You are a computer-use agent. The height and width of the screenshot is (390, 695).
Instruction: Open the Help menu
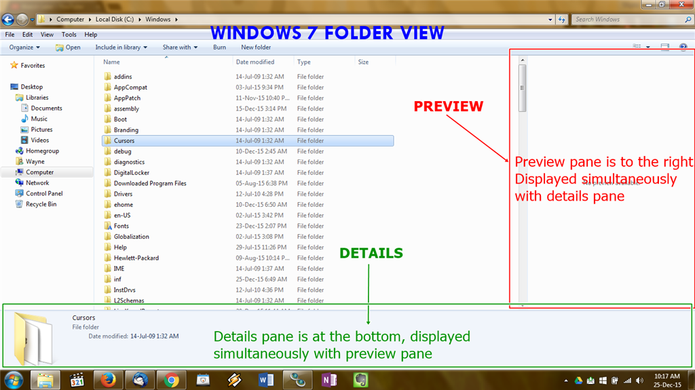[90, 35]
